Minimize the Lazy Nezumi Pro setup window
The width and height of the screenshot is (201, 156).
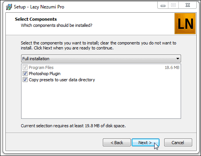pyautogui.click(x=163, y=5)
